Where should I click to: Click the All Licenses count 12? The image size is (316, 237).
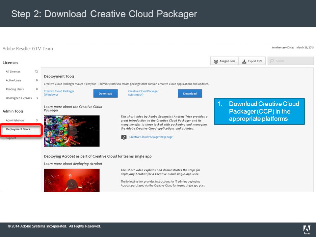point(37,71)
